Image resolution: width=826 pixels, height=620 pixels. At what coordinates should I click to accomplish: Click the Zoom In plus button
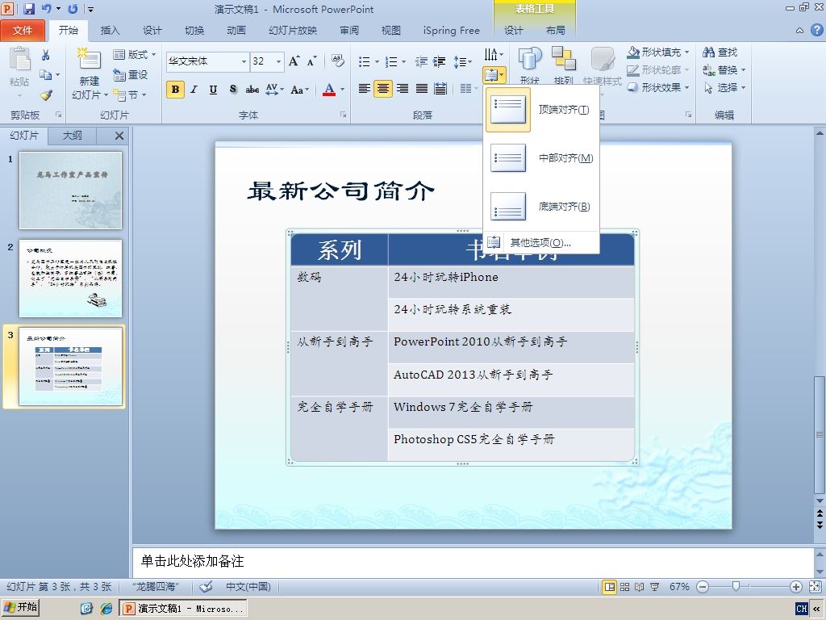(x=796, y=587)
